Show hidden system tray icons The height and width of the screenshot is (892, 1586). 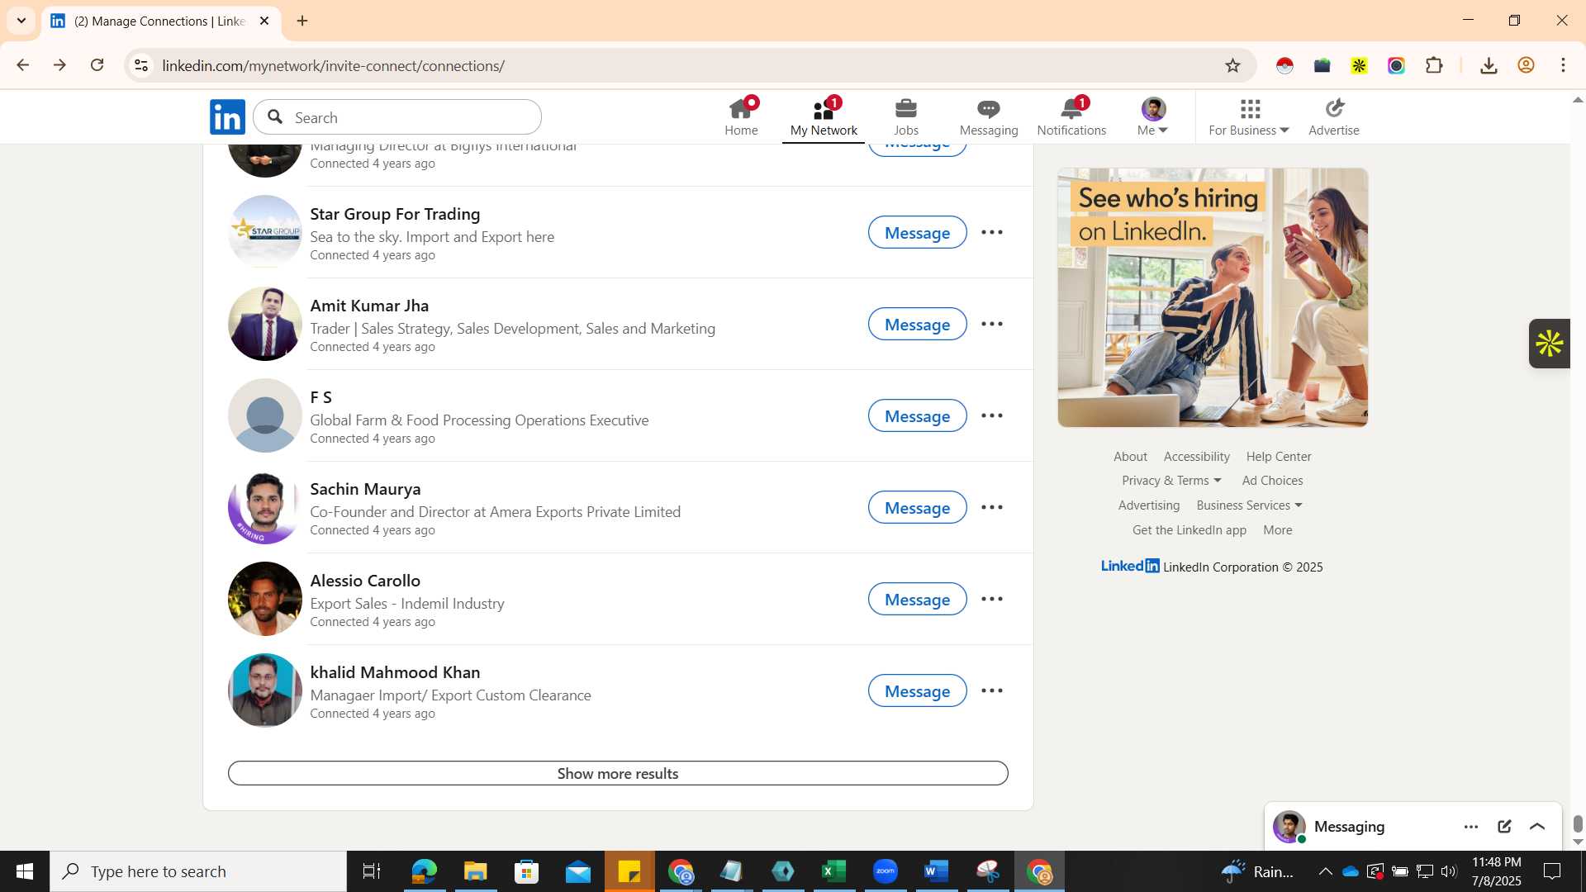(1325, 871)
